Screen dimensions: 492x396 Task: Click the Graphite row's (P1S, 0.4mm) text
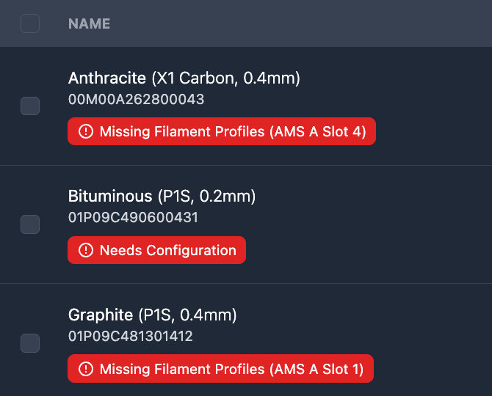pos(187,315)
